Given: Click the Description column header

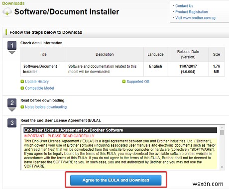Looking at the screenshot, I should [105, 54].
